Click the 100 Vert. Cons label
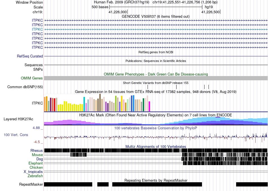Image resolution: width=268 pixels, height=191 pixels. coord(16,135)
